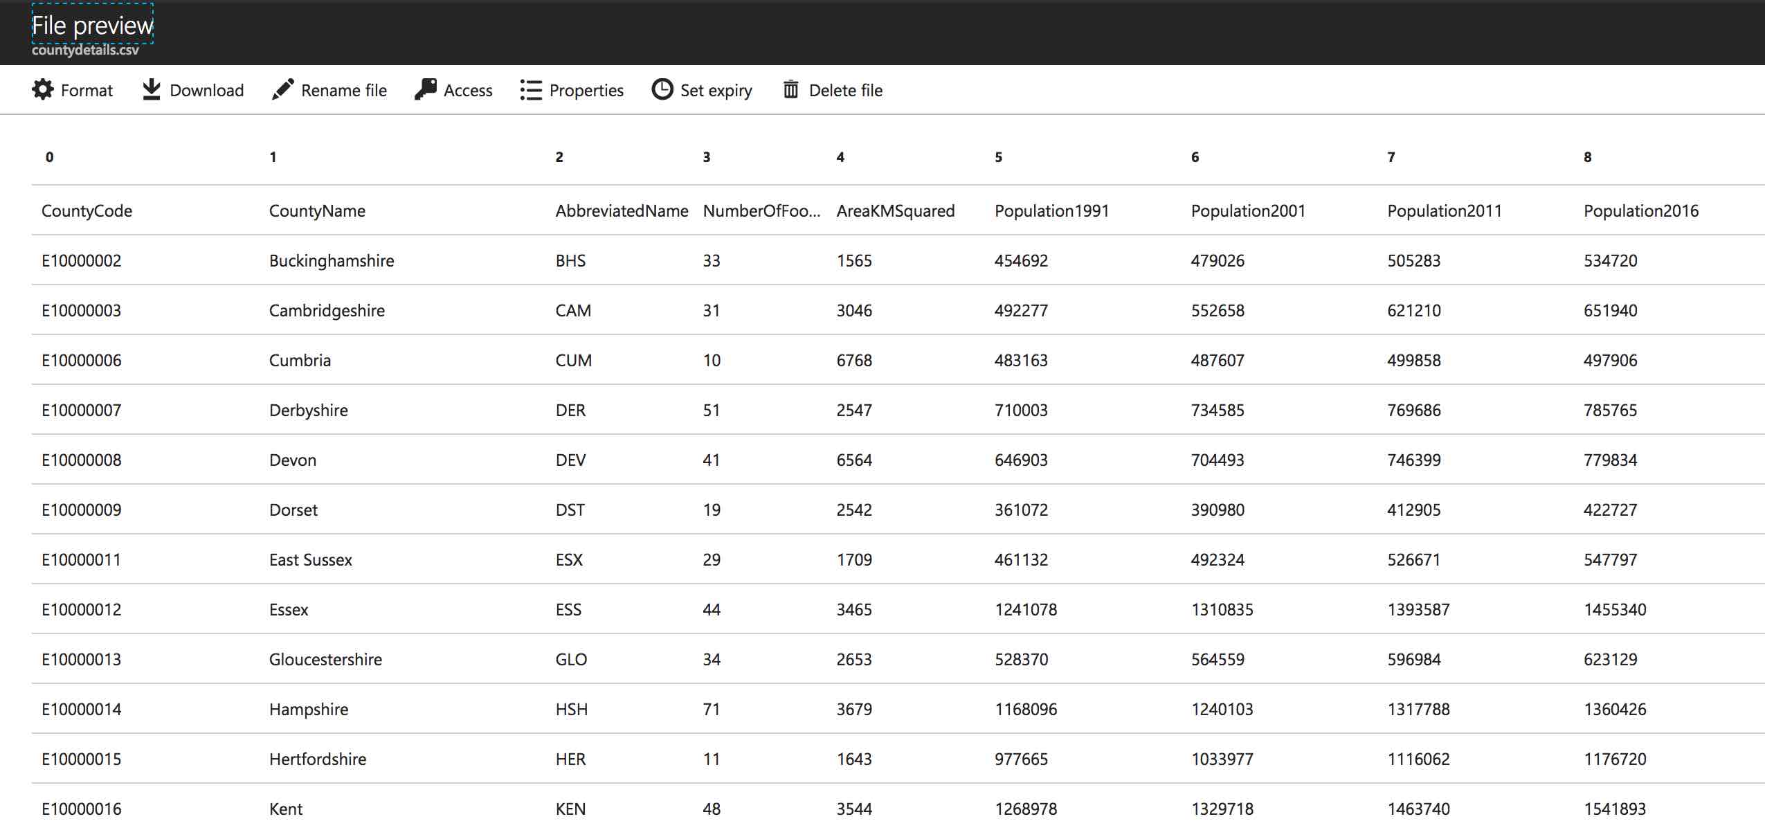Click the File preview title
This screenshot has width=1765, height=828.
coord(93,26)
